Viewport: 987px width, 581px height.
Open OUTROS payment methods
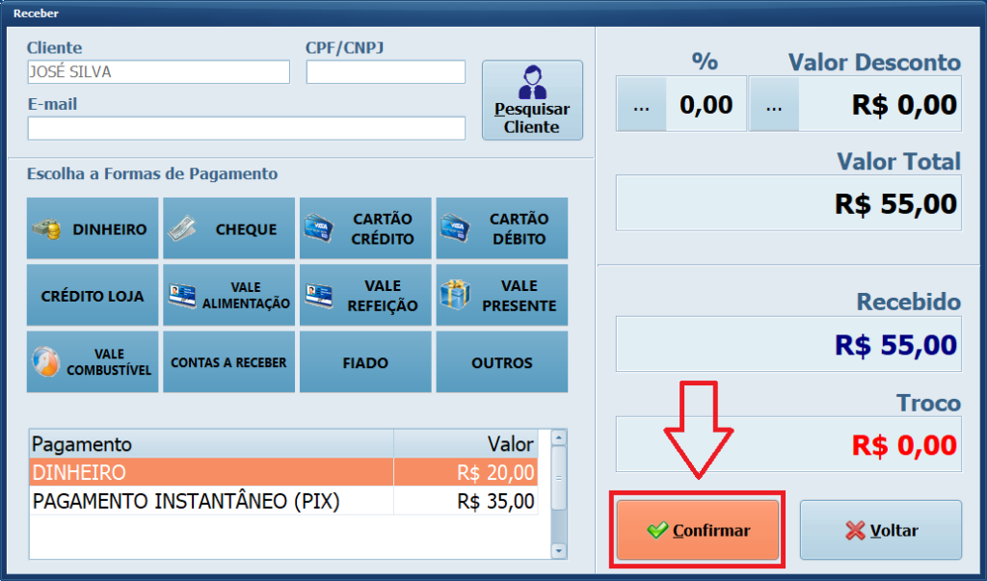click(x=501, y=362)
